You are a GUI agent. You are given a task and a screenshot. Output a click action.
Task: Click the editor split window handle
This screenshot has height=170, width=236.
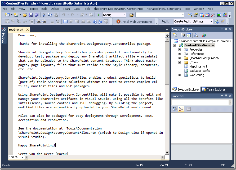167,35
